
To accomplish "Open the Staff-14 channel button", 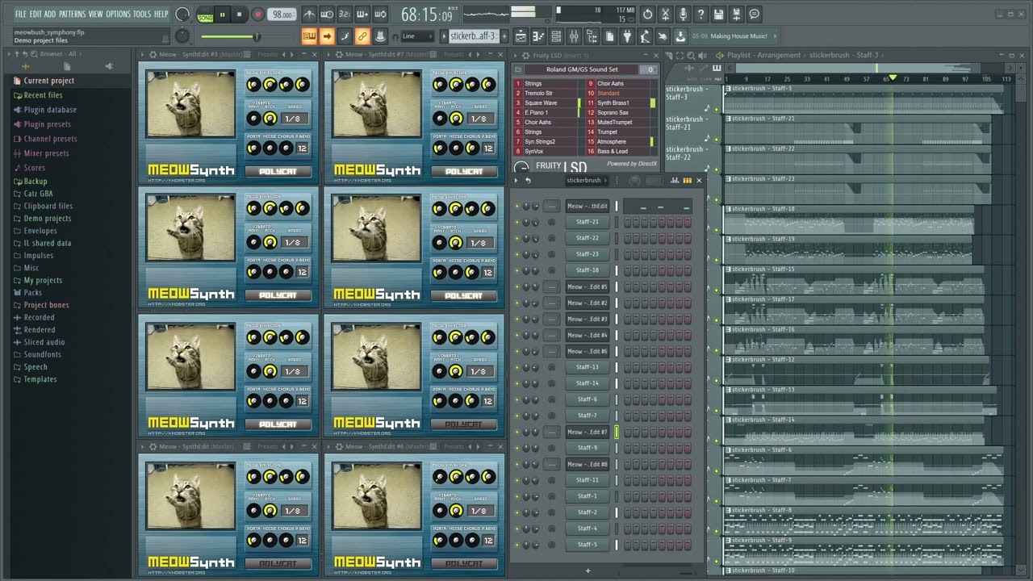I will [x=588, y=383].
